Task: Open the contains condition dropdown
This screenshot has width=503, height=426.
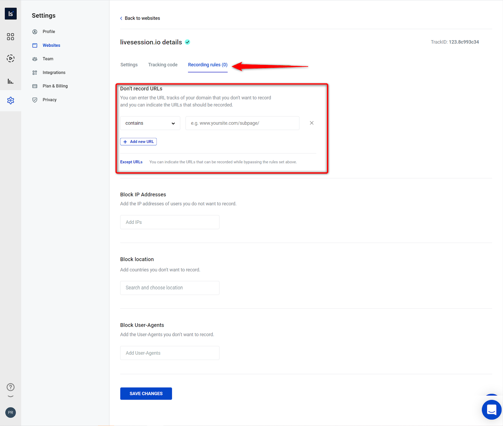Action: [x=150, y=123]
